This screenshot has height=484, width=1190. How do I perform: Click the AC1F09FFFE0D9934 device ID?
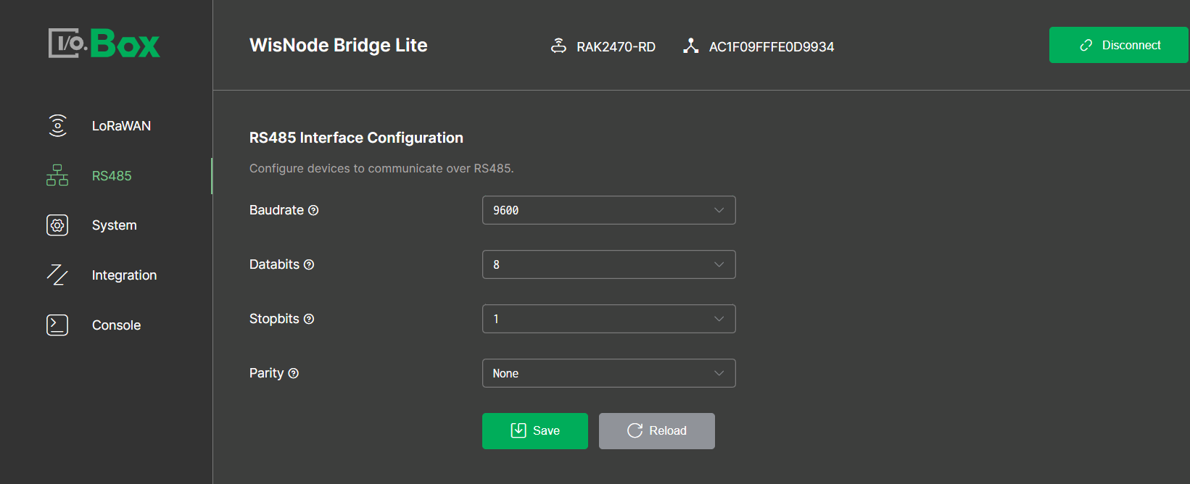point(772,47)
